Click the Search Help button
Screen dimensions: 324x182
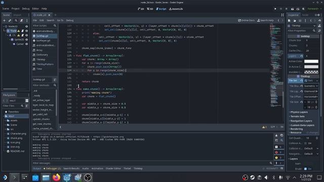(265, 20)
